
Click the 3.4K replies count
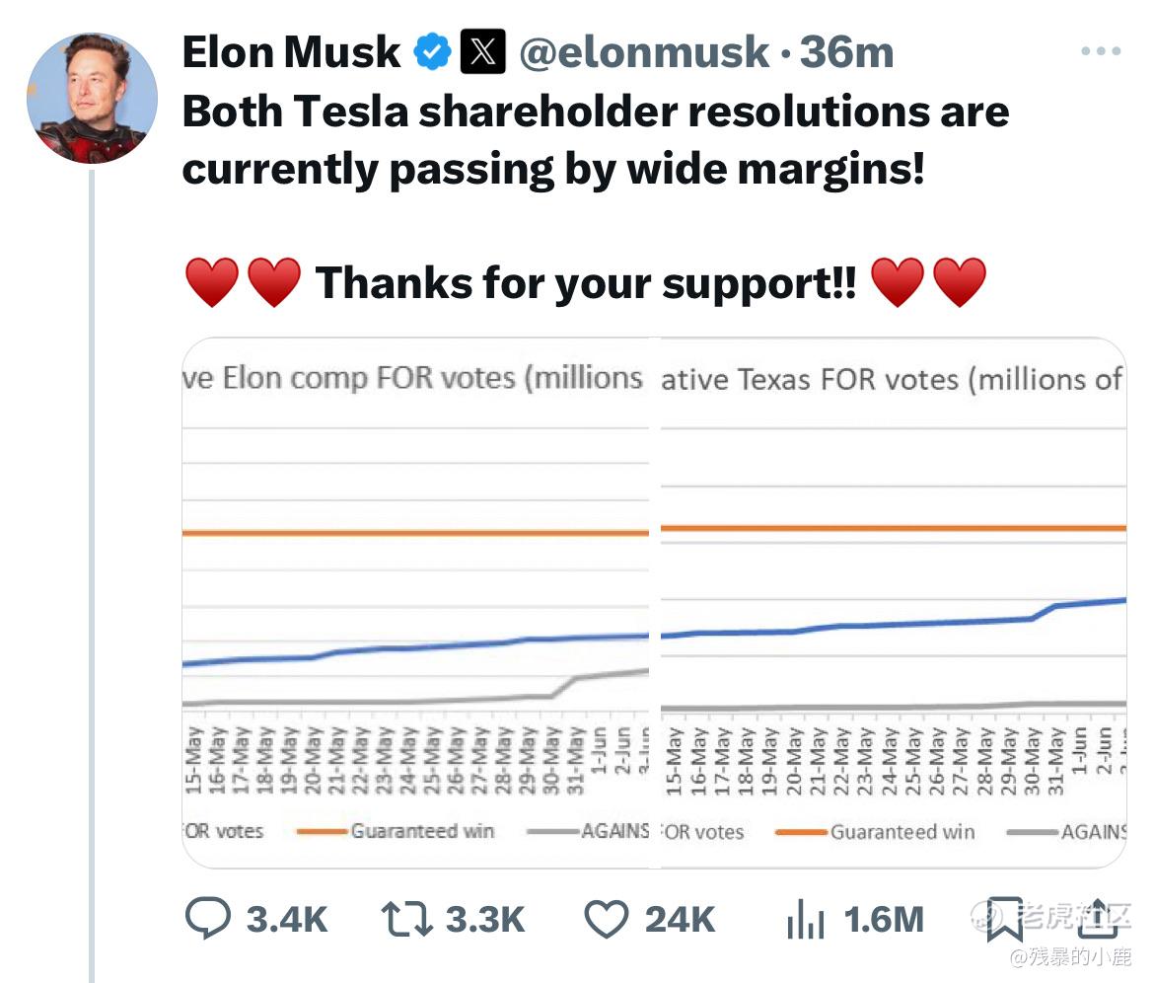(x=286, y=920)
